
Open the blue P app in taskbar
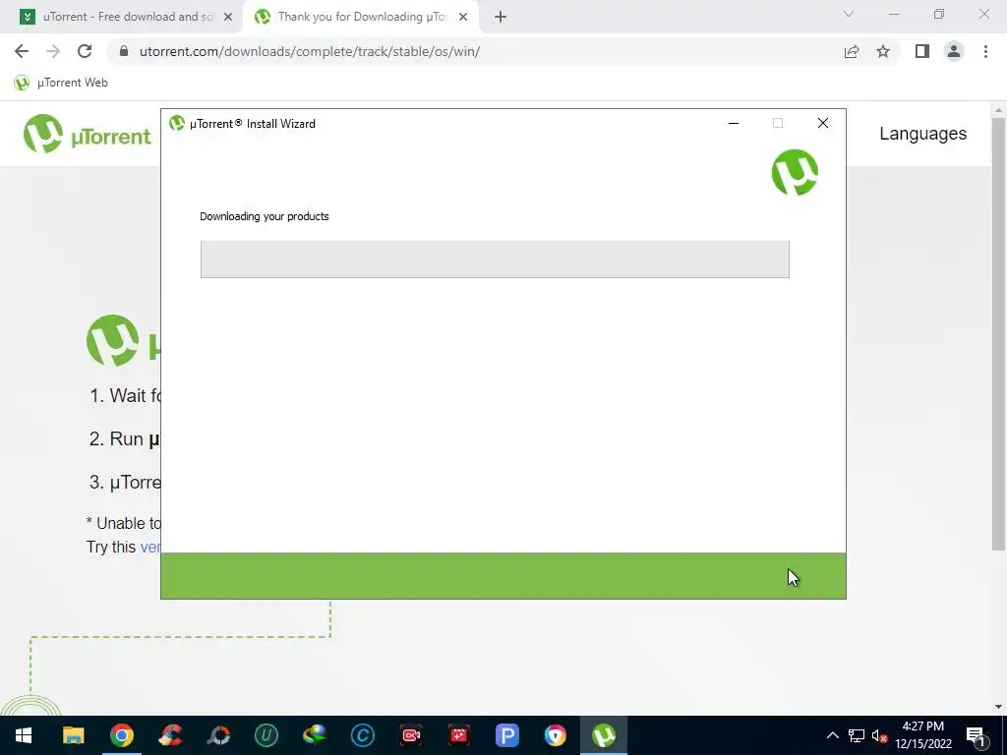pos(506,735)
